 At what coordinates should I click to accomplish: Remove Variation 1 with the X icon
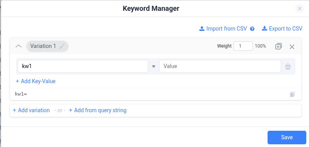coord(292,47)
